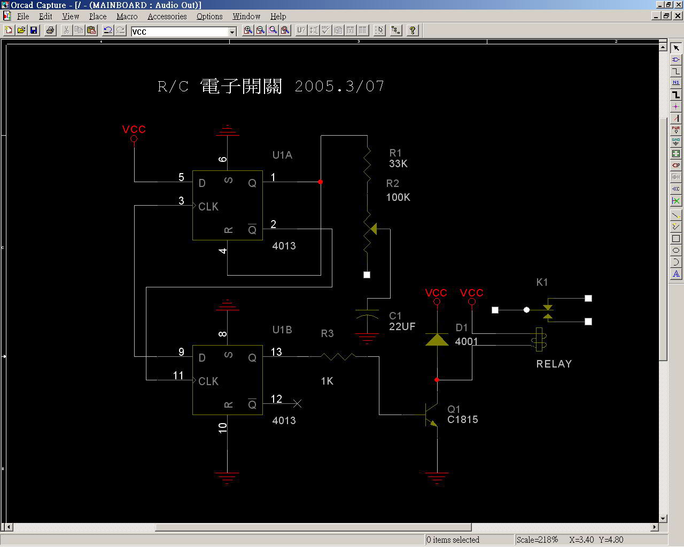Run the Design Rules Check icon
This screenshot has height=547, width=684.
tap(326, 30)
